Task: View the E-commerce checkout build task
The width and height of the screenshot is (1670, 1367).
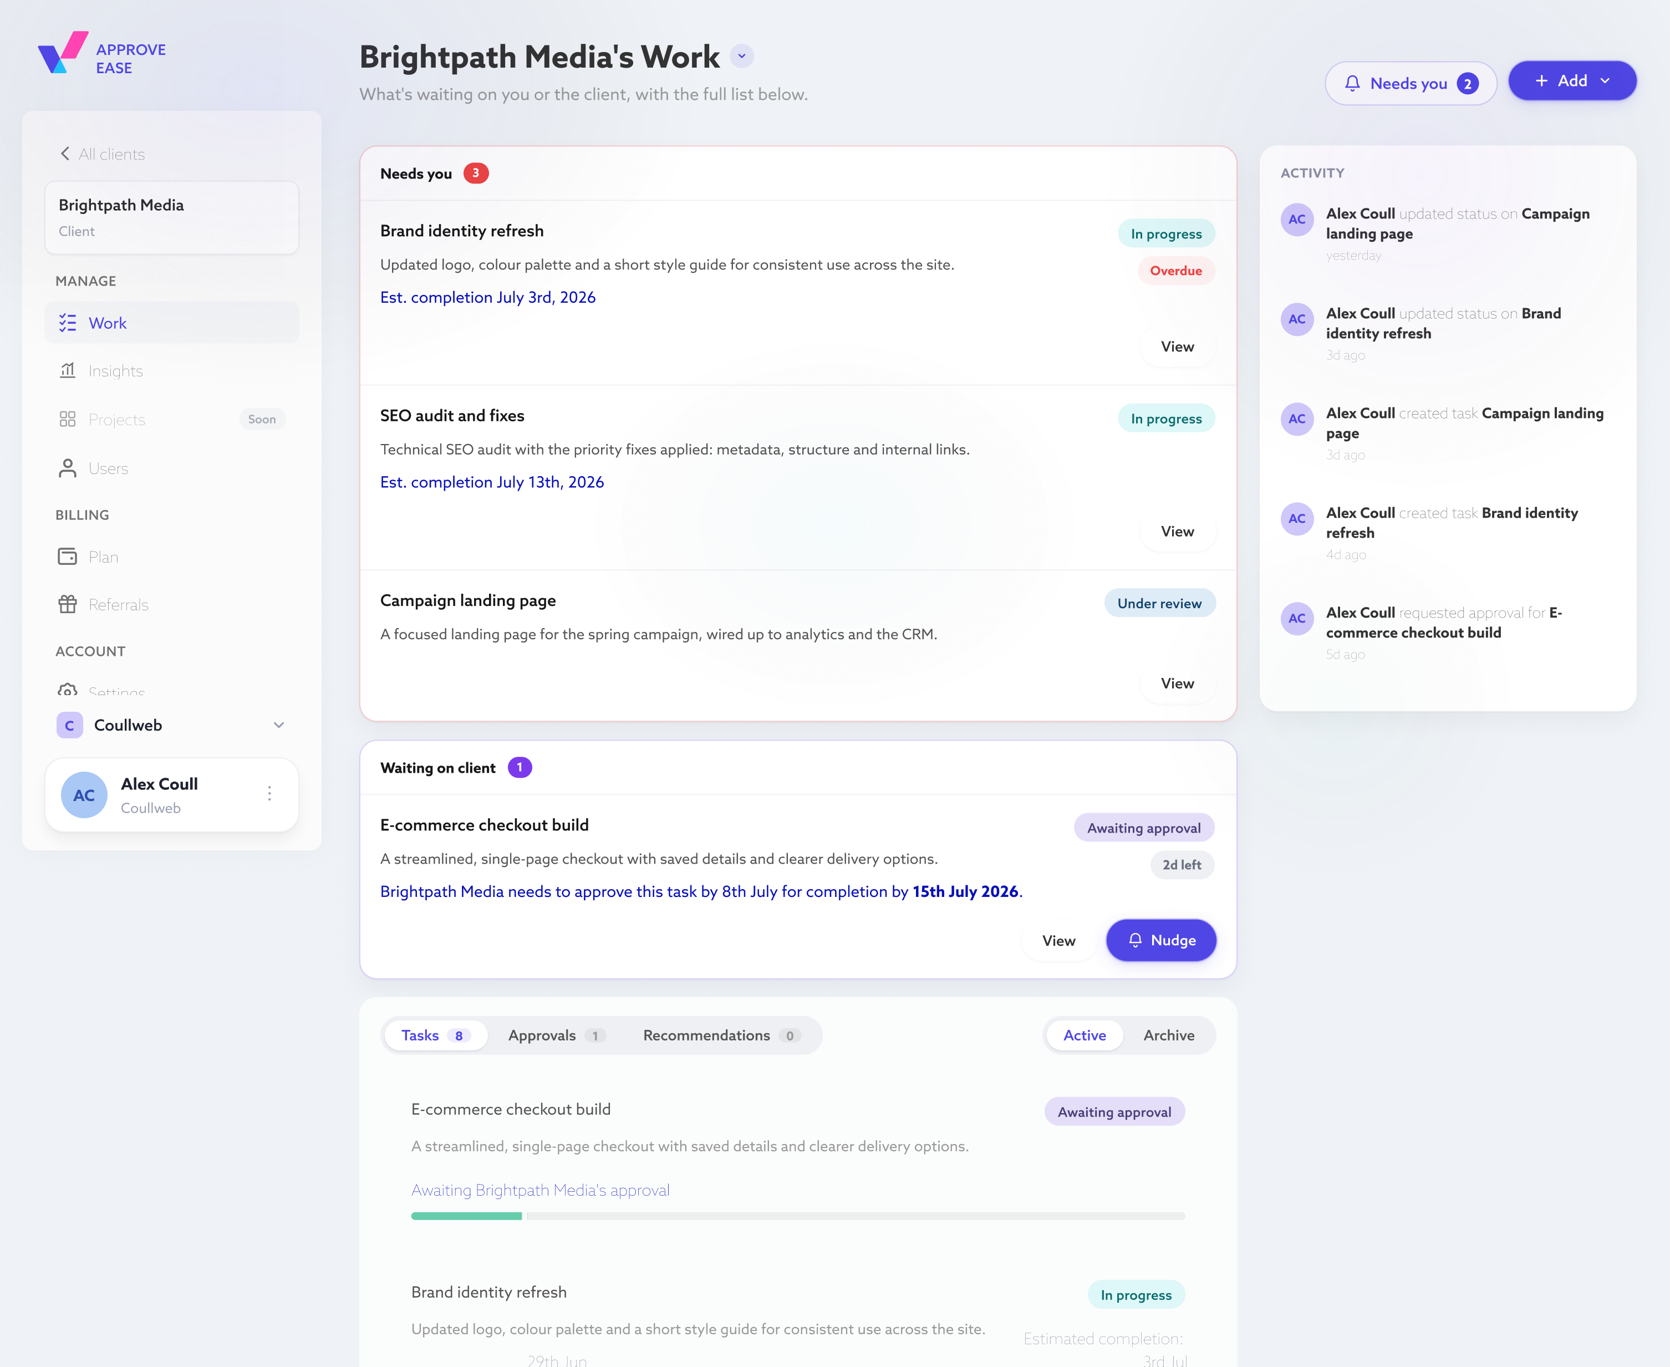Action: pyautogui.click(x=1058, y=941)
